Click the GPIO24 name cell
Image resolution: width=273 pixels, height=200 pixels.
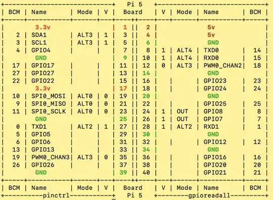pyautogui.click(x=215, y=88)
